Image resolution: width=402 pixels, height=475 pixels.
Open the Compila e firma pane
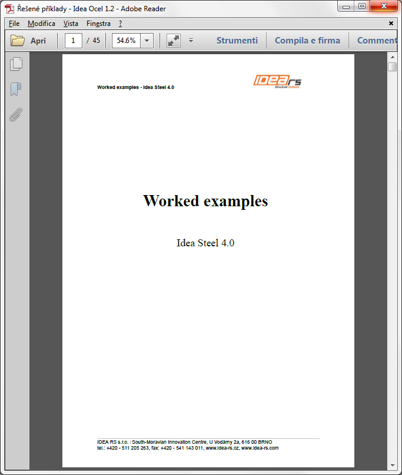[307, 40]
